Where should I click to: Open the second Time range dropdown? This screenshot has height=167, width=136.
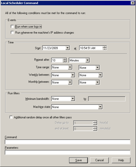click(x=97, y=67)
